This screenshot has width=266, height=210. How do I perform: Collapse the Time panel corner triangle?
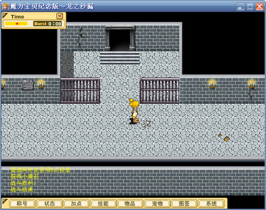[x=5, y=16]
